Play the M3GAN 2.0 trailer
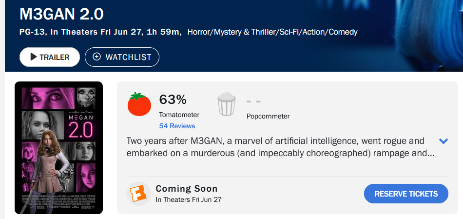Screen dimensions: 463x219 coord(50,57)
